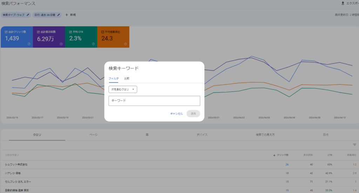Edit the 検索タイプ: ウェブ filter pencil icon
Screen dimensions: 359x193
[x=28, y=15]
